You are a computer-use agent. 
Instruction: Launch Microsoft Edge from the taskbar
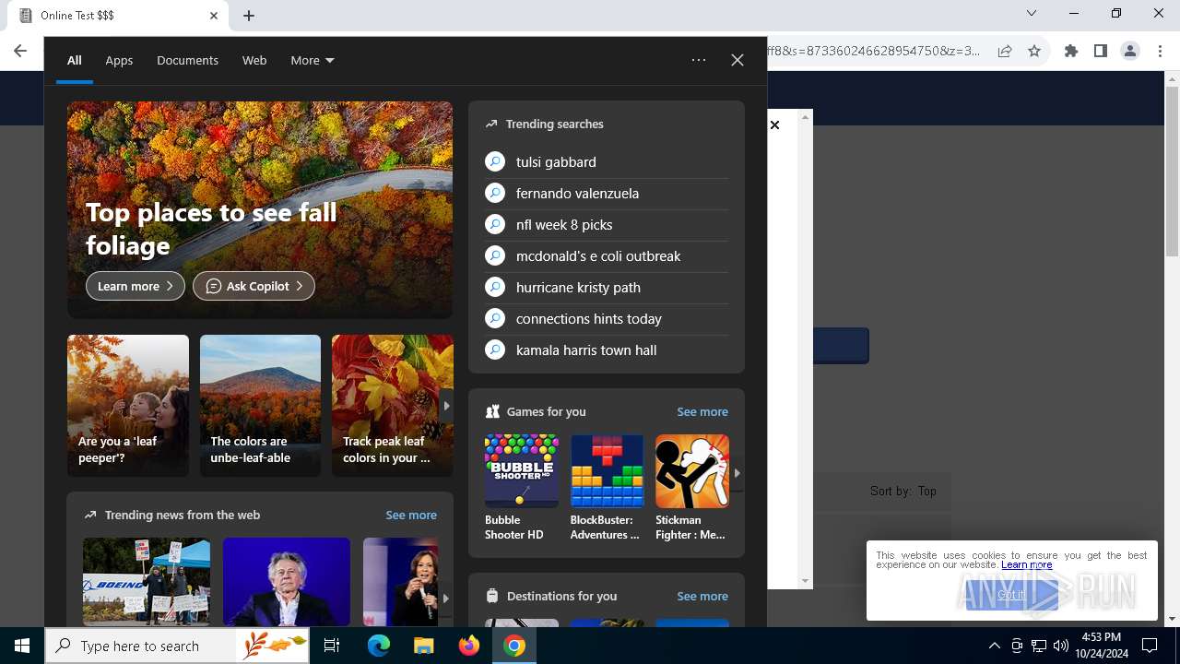[379, 646]
